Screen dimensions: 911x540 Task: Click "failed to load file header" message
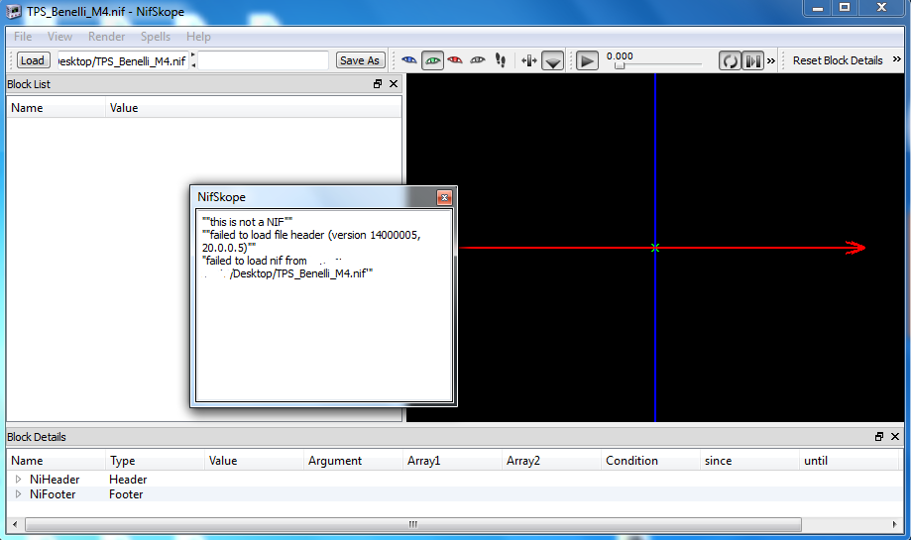click(x=311, y=241)
